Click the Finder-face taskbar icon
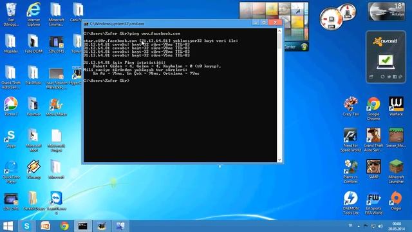The width and height of the screenshot is (412, 232). point(120,226)
